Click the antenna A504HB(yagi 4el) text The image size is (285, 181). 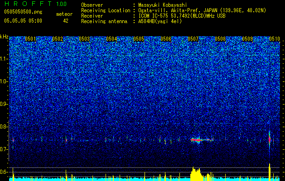pos(160,21)
